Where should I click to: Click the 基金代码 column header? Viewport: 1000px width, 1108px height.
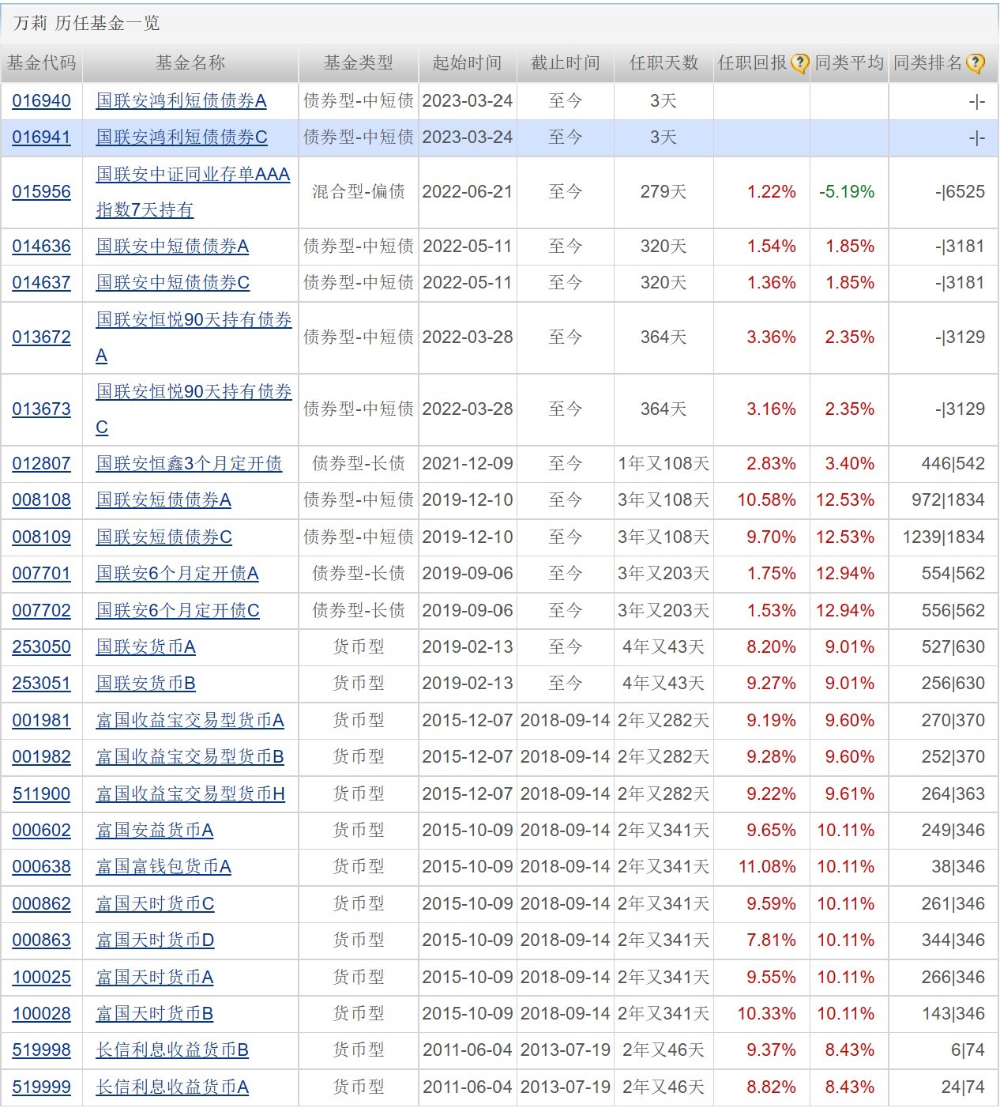[41, 63]
